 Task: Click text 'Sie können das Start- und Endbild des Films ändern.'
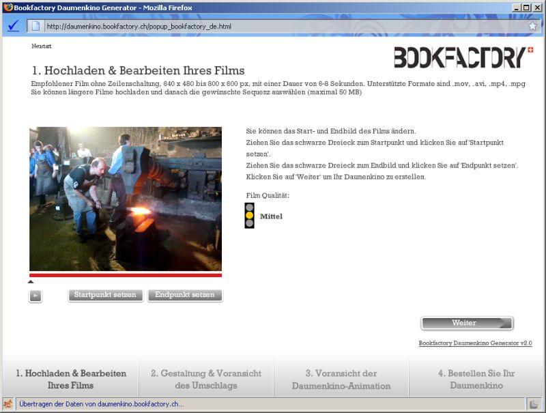(331, 131)
